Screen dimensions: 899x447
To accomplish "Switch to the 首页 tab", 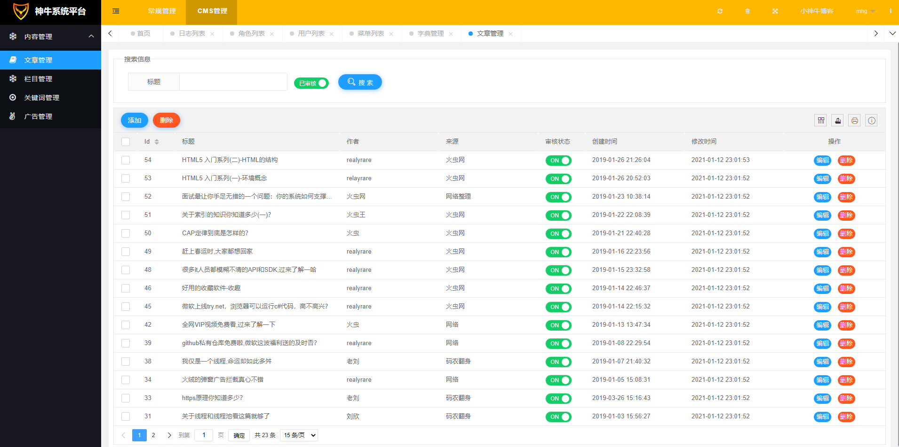I will (x=141, y=33).
